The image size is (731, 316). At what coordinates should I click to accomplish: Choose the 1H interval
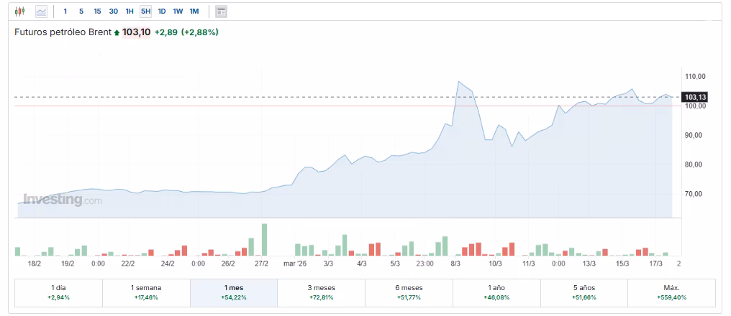click(130, 11)
